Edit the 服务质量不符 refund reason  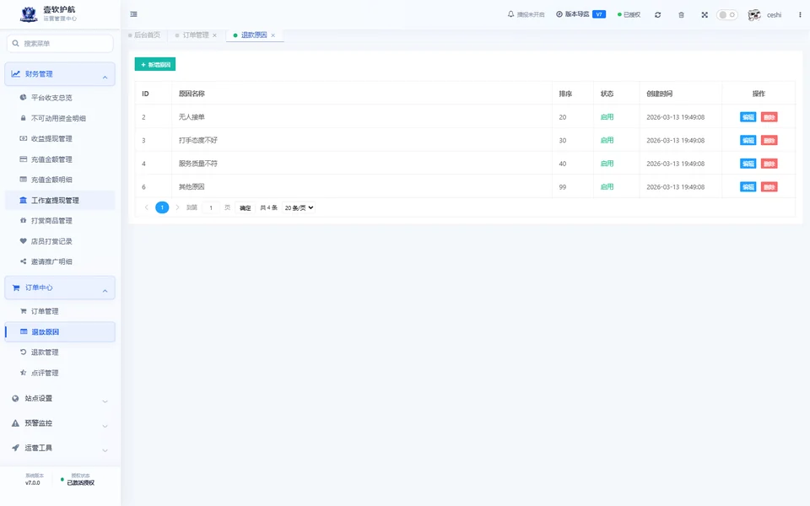[748, 164]
